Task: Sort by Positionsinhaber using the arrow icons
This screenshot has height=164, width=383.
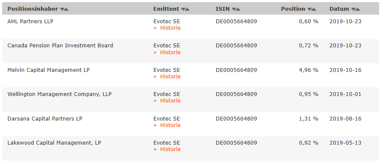Action: click(x=64, y=9)
